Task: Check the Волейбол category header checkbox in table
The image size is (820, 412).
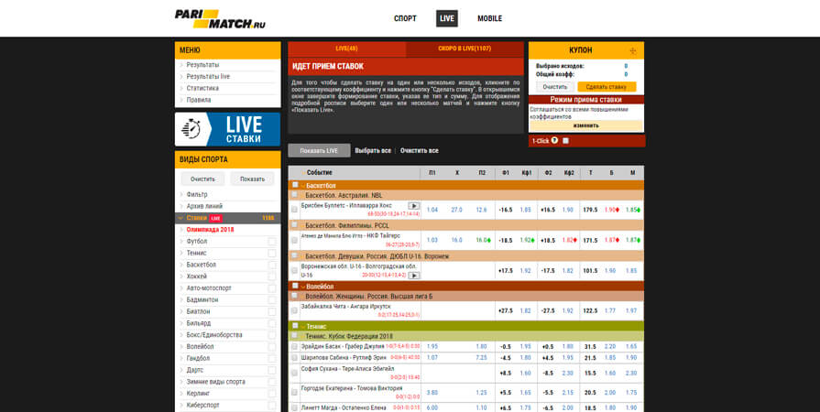Action: 295,286
